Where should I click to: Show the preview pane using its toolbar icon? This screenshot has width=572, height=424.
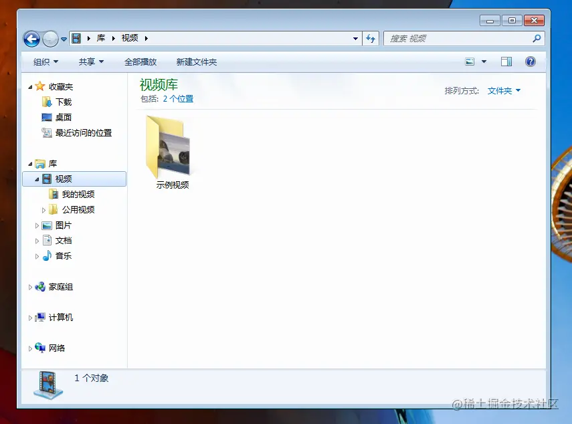pyautogui.click(x=506, y=62)
